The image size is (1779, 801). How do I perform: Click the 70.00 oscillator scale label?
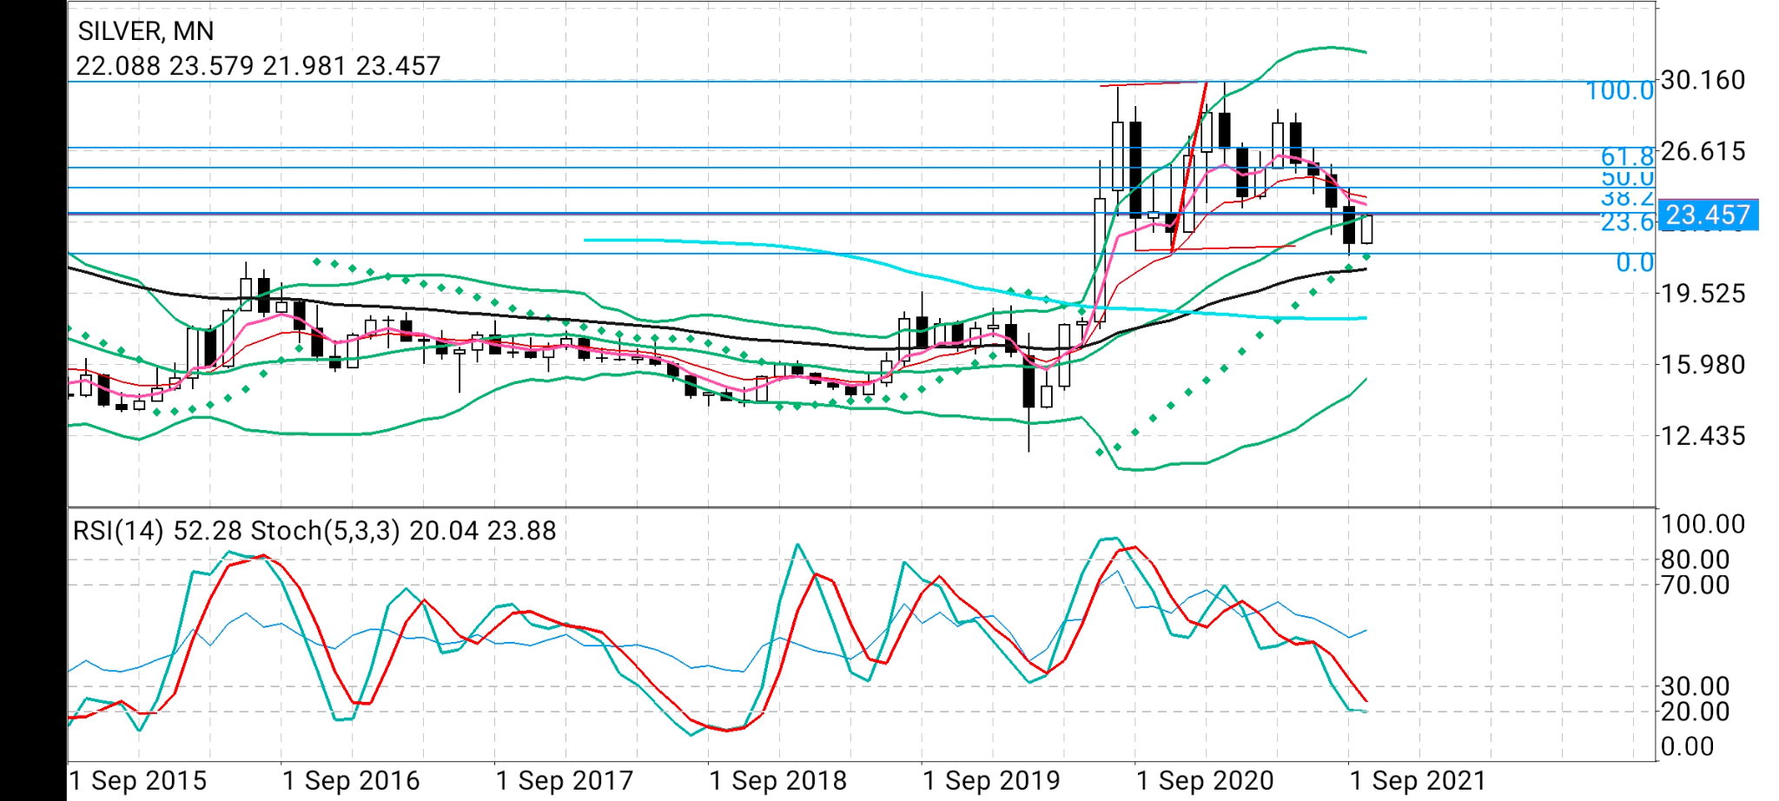click(1695, 586)
